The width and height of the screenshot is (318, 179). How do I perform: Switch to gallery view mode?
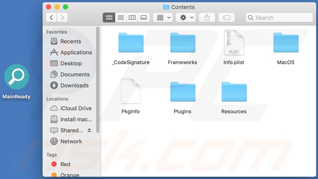pyautogui.click(x=144, y=18)
